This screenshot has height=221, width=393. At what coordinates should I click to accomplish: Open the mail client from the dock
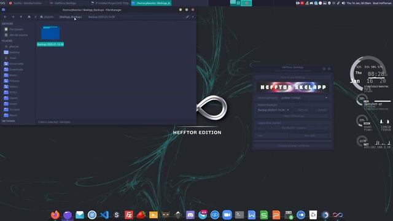coord(80,215)
